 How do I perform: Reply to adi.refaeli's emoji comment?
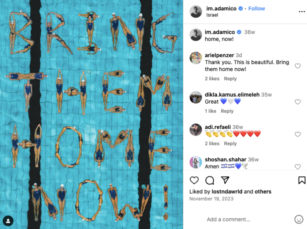click(x=230, y=143)
